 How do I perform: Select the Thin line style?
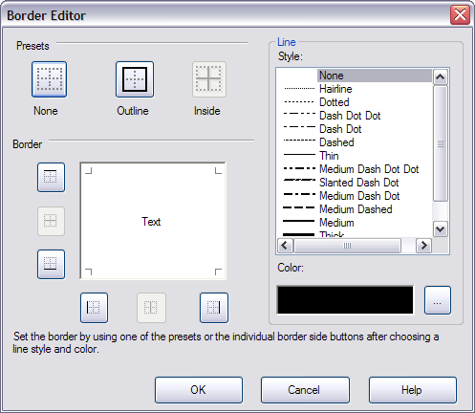click(355, 156)
